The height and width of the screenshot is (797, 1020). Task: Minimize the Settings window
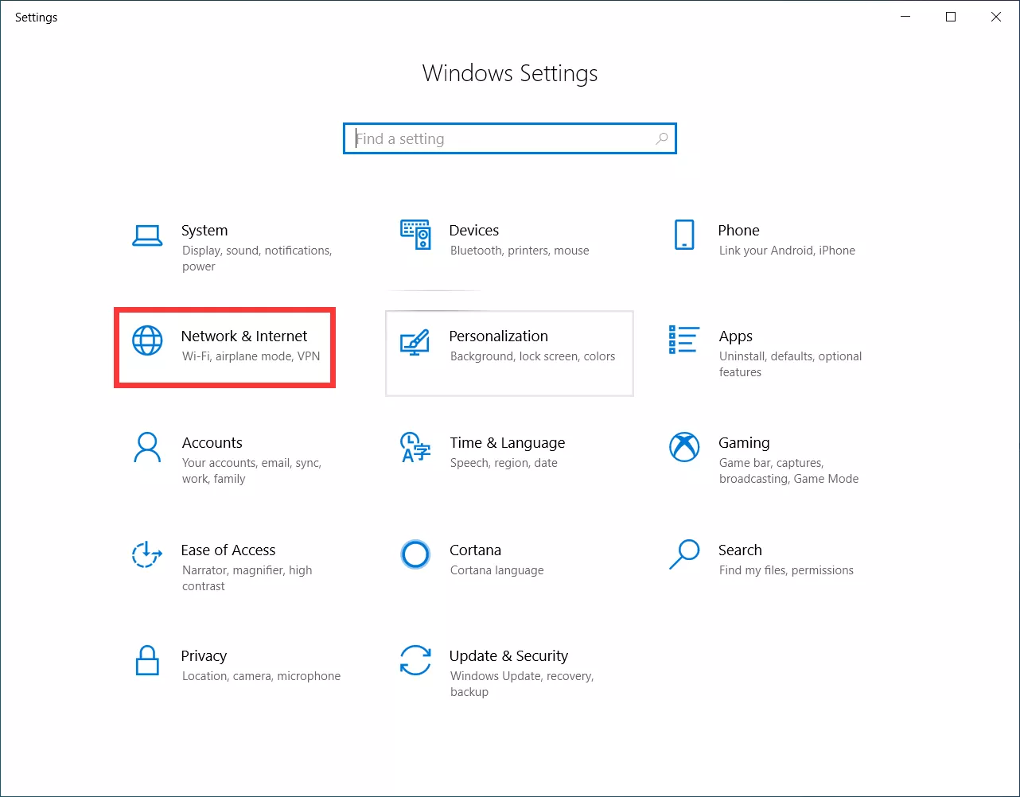(x=905, y=17)
